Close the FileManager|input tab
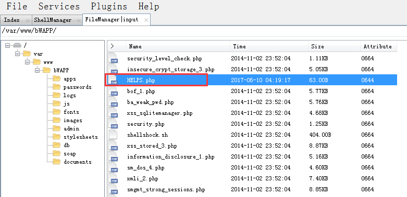 tap(146, 20)
